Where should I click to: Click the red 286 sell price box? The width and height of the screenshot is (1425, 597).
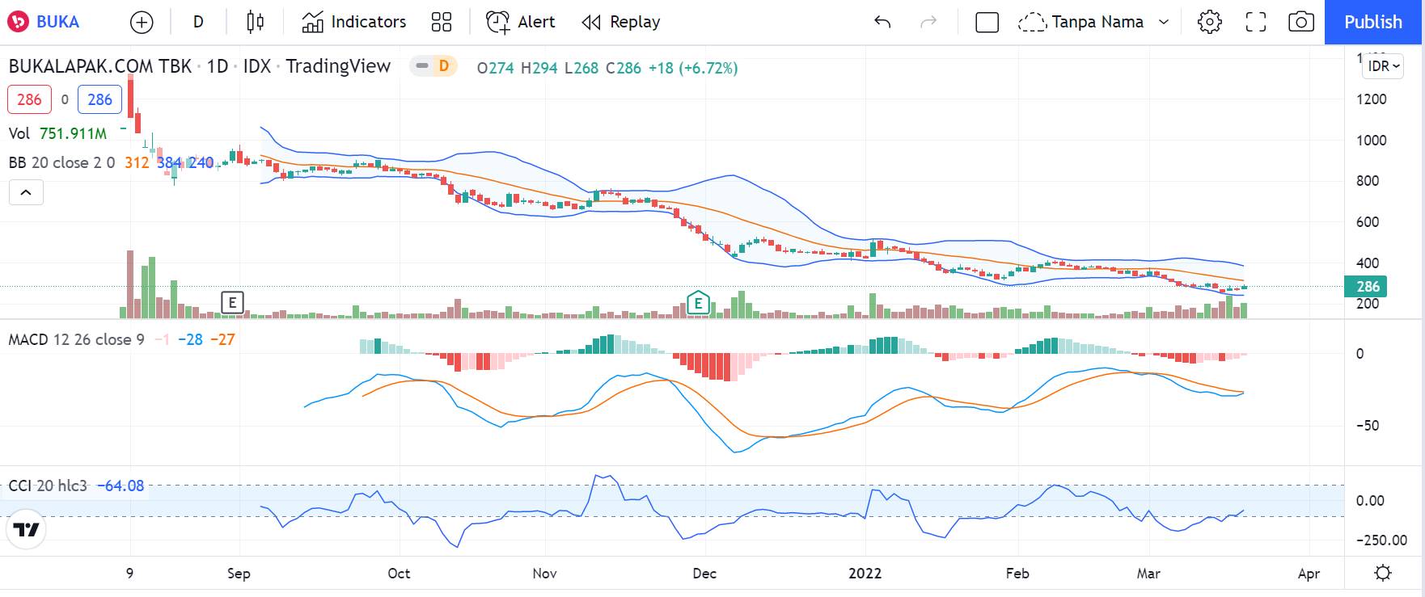click(29, 99)
